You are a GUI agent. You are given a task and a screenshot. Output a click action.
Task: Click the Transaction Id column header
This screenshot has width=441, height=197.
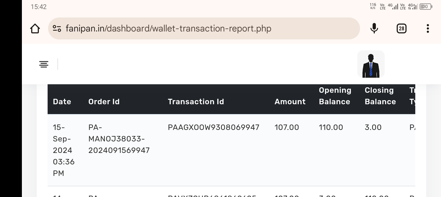point(196,102)
